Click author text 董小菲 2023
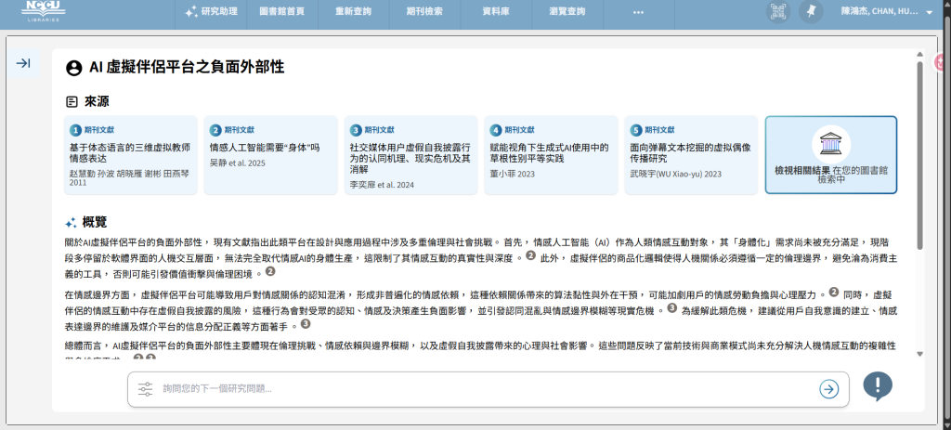 (512, 174)
